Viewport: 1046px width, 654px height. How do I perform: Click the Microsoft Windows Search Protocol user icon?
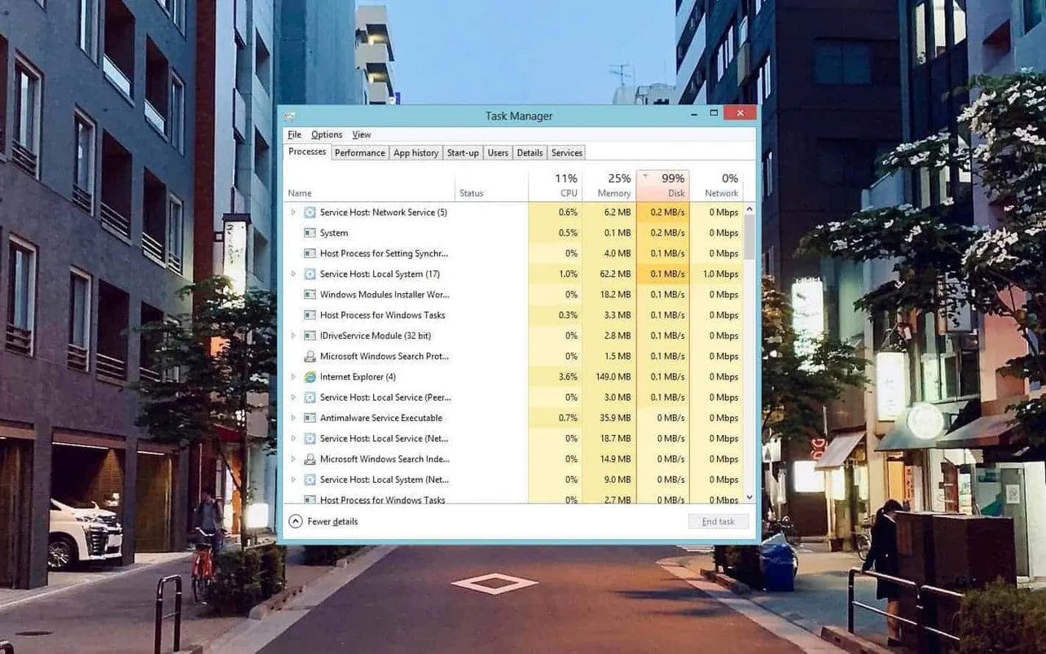[x=310, y=356]
